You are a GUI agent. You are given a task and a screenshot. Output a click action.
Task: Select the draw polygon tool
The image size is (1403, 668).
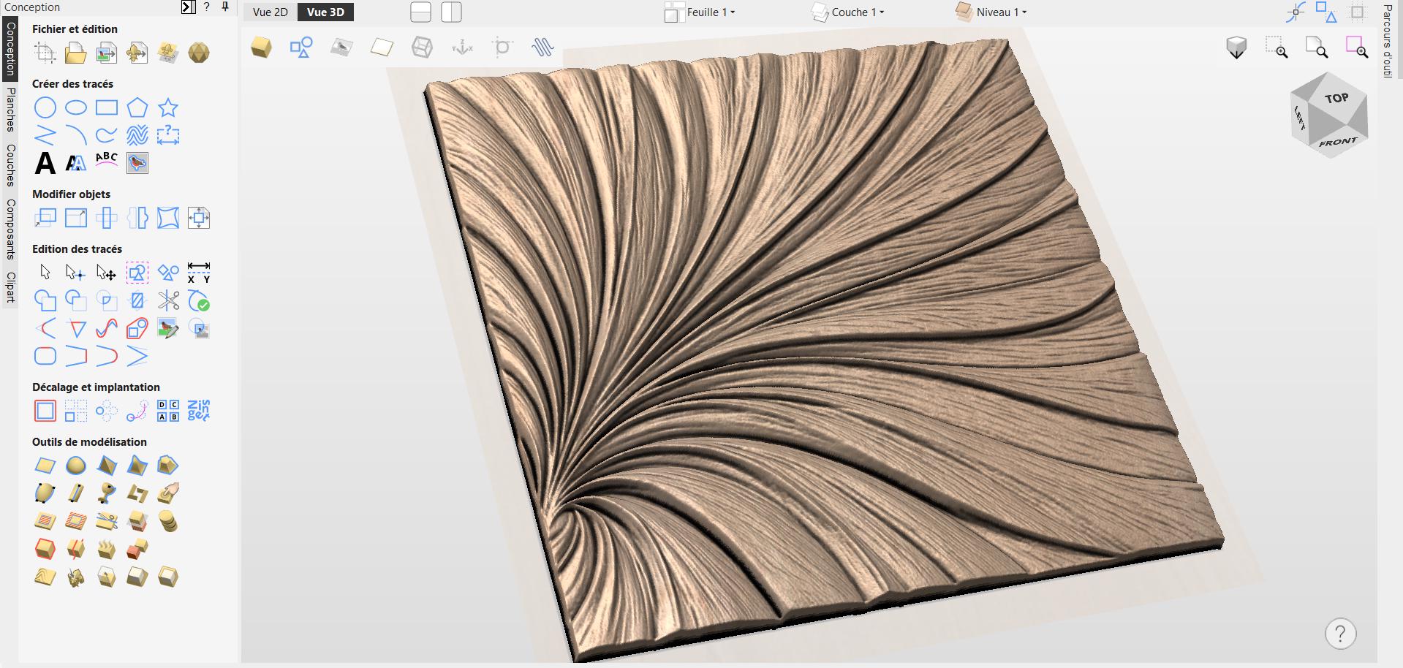[137, 108]
